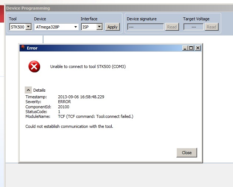Click 'Could not establish communication' text

point(69,126)
